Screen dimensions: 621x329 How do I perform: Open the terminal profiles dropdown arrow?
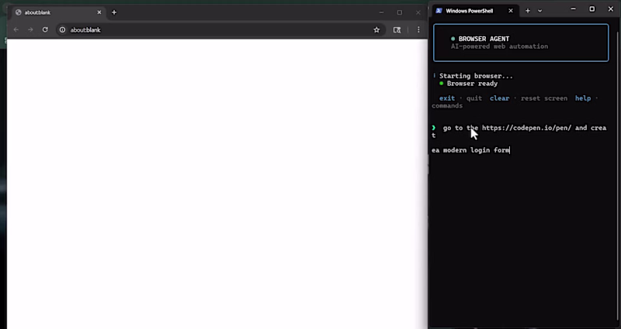point(539,11)
